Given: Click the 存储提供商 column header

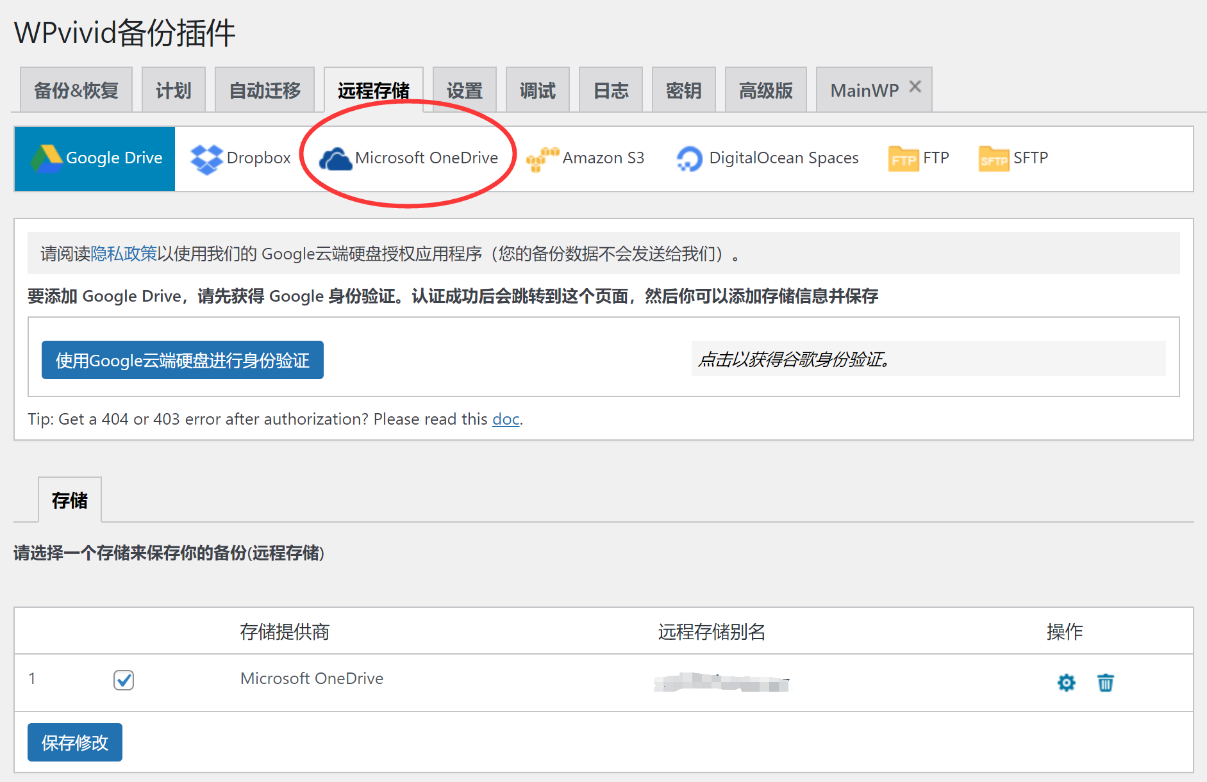Looking at the screenshot, I should [285, 631].
